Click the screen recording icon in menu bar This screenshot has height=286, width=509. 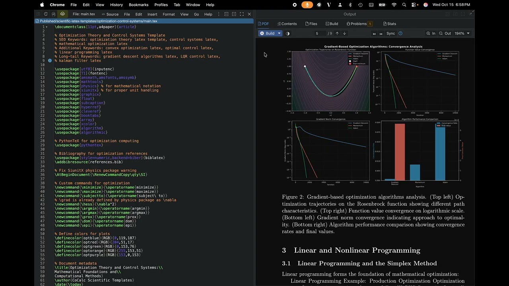[x=295, y=5]
